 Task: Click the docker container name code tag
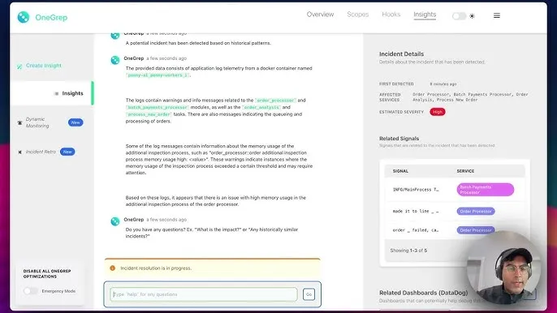(x=158, y=75)
